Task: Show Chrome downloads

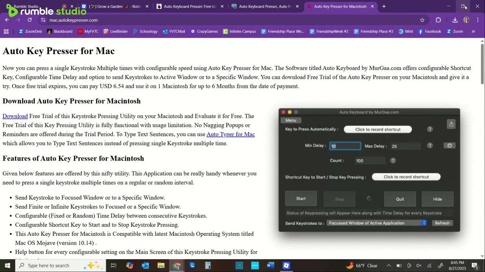Action: [455, 20]
